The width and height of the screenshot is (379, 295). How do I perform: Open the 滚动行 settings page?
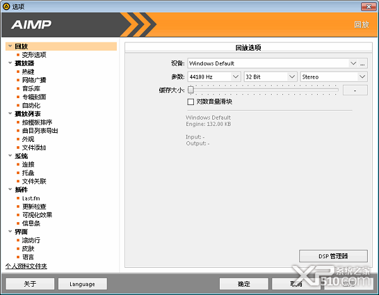click(x=31, y=241)
